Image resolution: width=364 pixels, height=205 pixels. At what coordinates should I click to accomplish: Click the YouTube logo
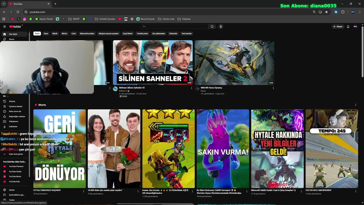(x=15, y=26)
